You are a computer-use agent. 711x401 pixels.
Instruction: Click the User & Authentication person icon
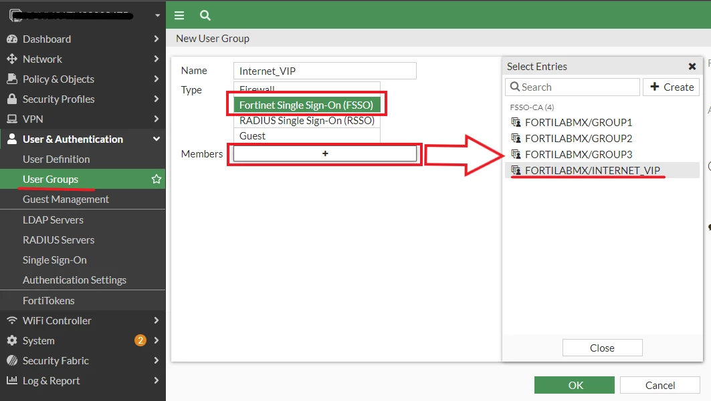pyautogui.click(x=12, y=139)
